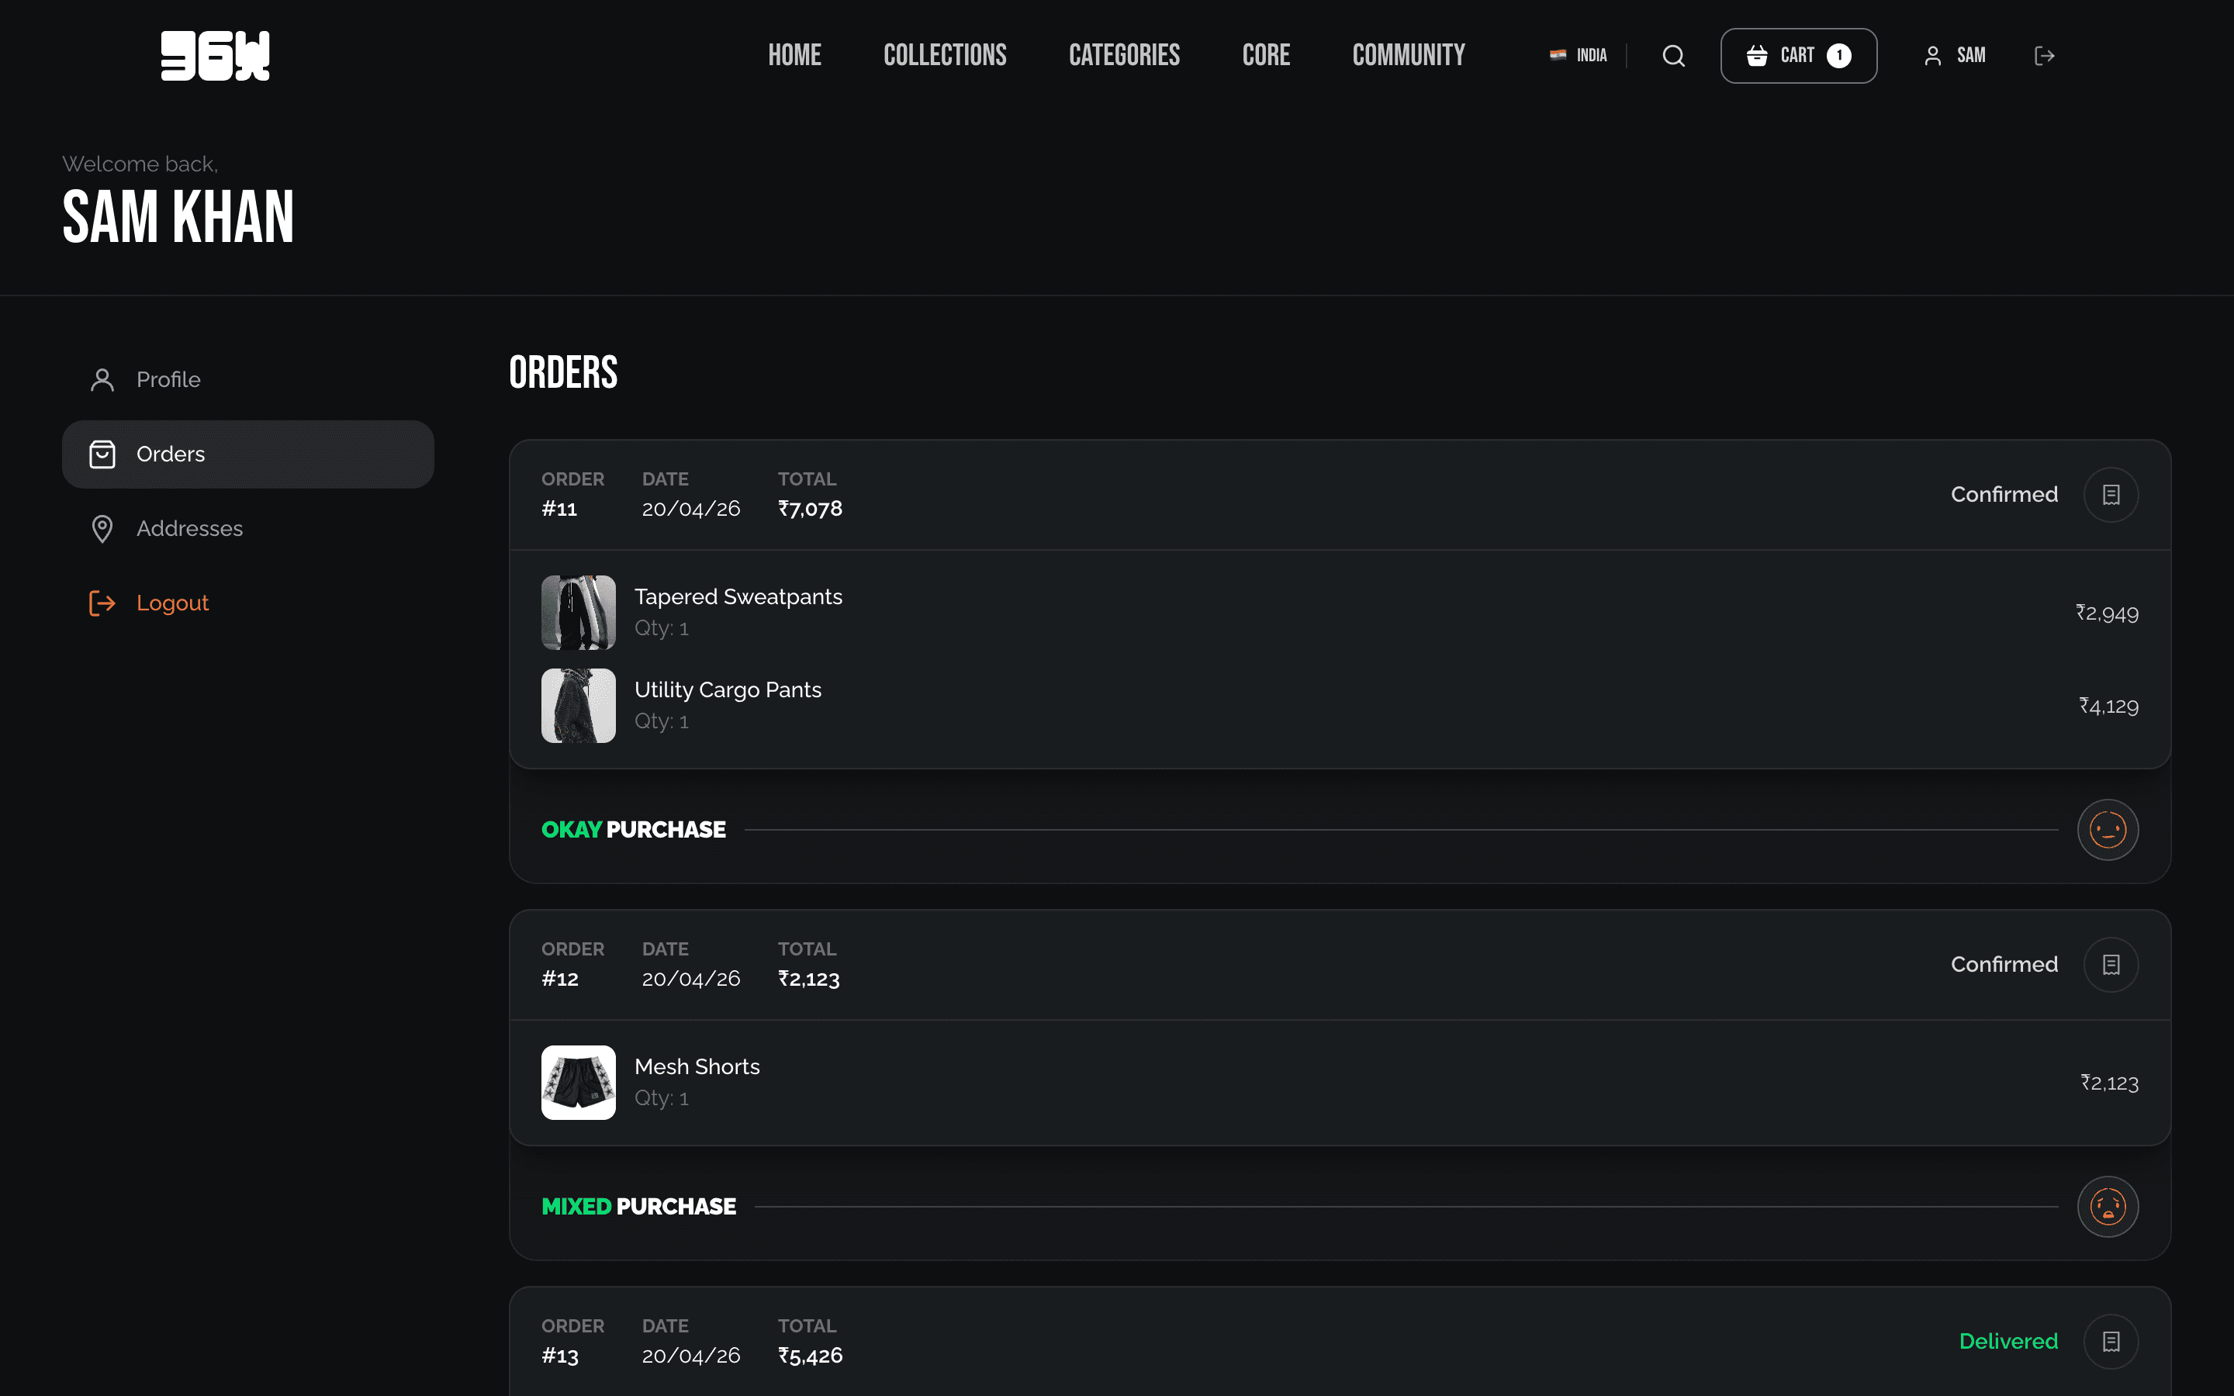Open Utility Cargo Pants product name
This screenshot has width=2234, height=1396.
click(728, 689)
